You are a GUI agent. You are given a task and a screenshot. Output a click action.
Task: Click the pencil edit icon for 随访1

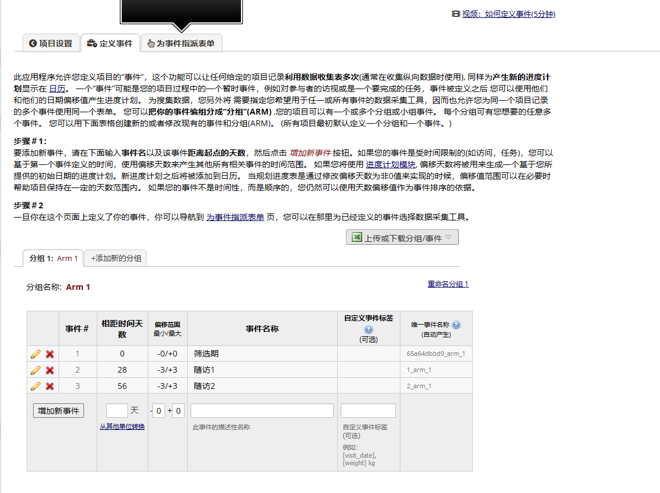(x=35, y=370)
